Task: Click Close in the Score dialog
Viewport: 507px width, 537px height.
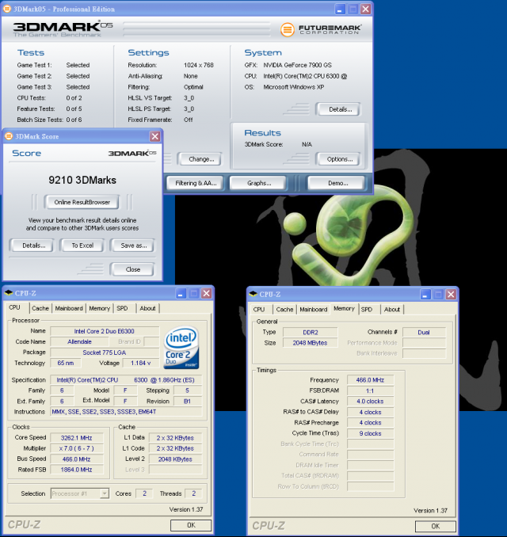Action: coord(132,269)
